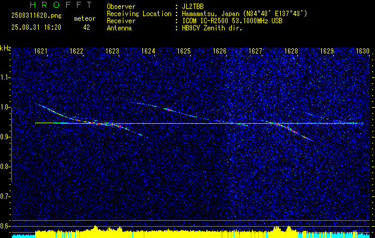Click the meteor count 42
Screen dimensions: 375x238
coord(86,27)
